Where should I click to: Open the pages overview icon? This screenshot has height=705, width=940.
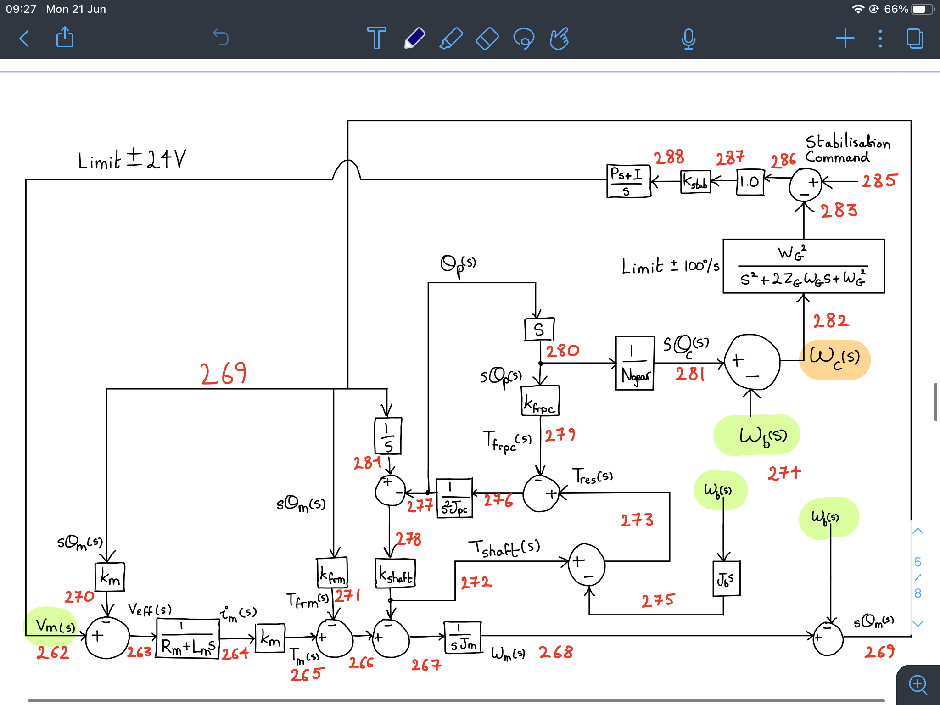click(x=915, y=39)
